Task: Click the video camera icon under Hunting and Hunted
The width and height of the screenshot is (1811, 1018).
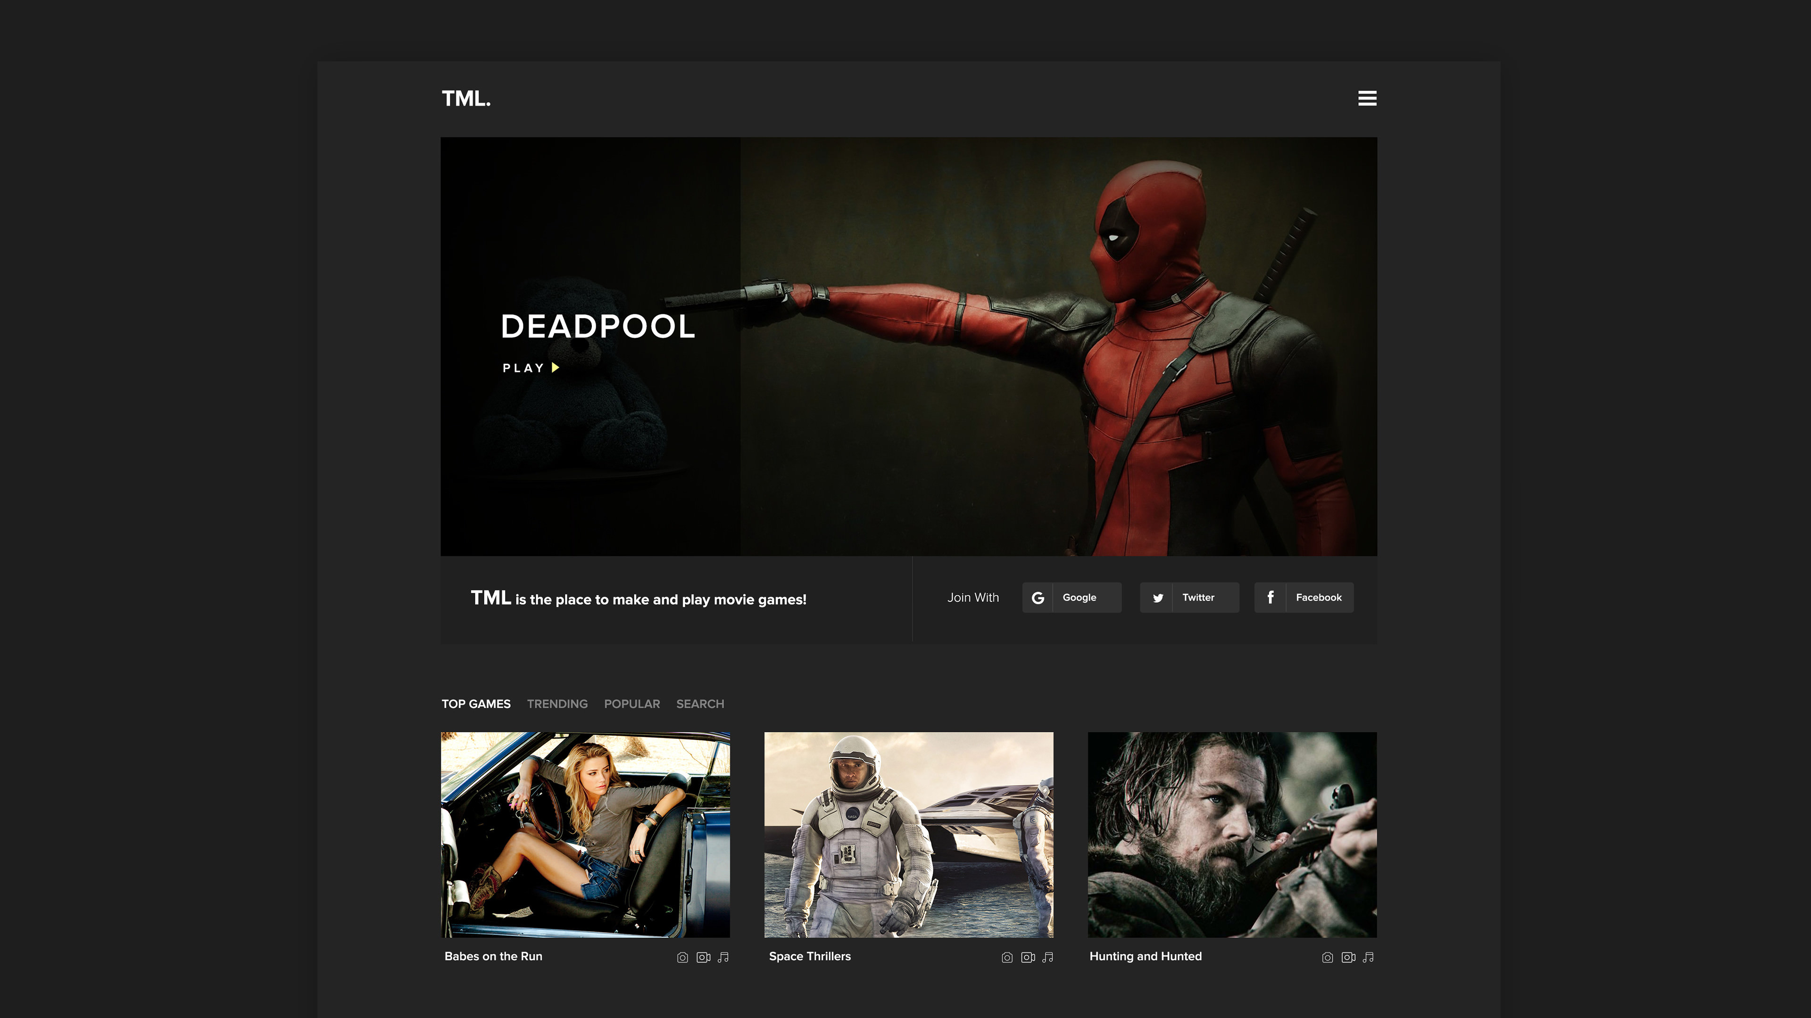Action: pos(1348,958)
